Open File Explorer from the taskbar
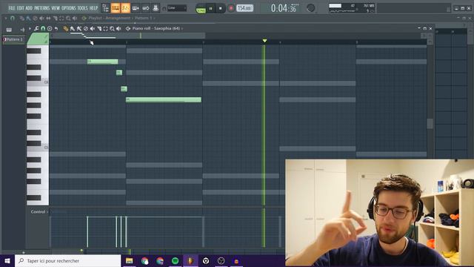The width and height of the screenshot is (474, 267). pyautogui.click(x=130, y=260)
